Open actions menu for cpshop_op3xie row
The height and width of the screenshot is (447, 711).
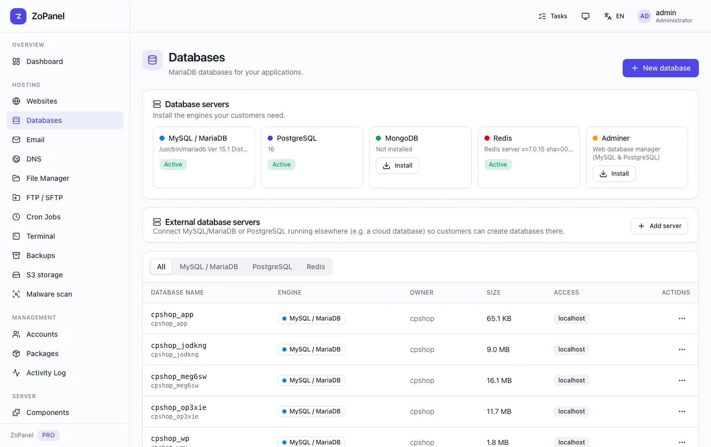coord(682,411)
